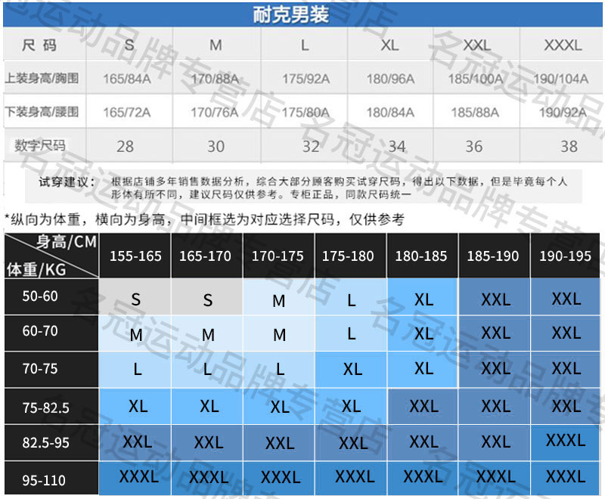
Task: Click the 165/84A value
Action: (126, 79)
